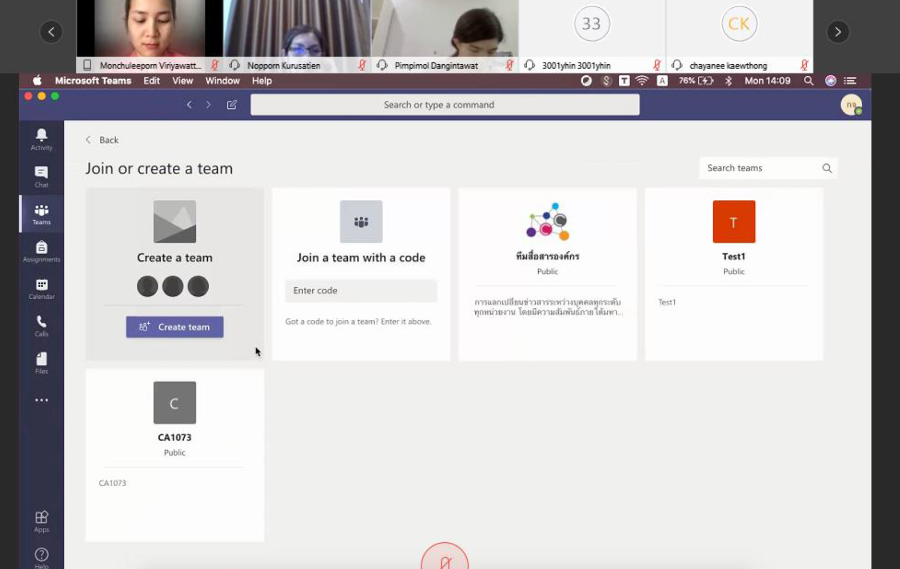Click the Create team button

tap(174, 327)
